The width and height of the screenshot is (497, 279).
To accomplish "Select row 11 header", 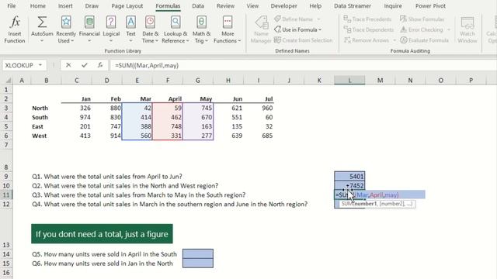I will click(x=6, y=195).
